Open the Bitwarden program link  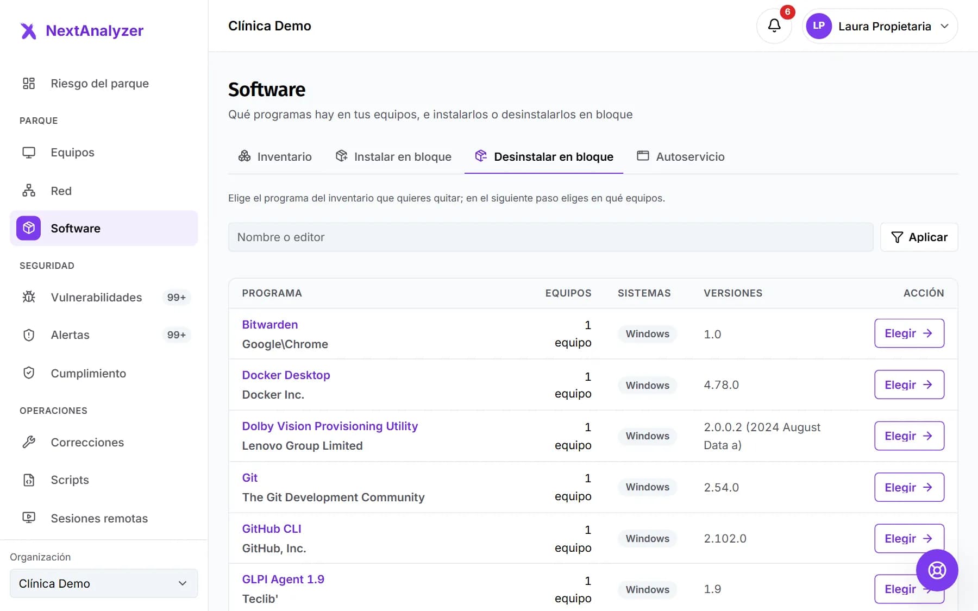(270, 324)
